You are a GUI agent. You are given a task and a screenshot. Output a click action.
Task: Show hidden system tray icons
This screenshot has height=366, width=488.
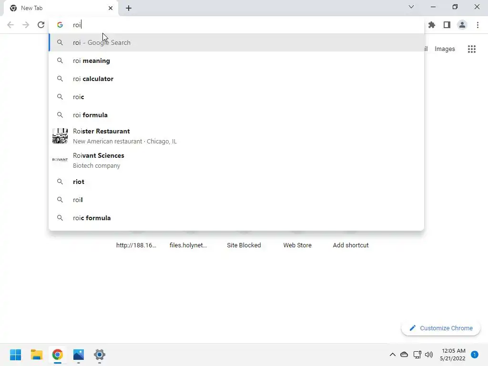click(393, 355)
